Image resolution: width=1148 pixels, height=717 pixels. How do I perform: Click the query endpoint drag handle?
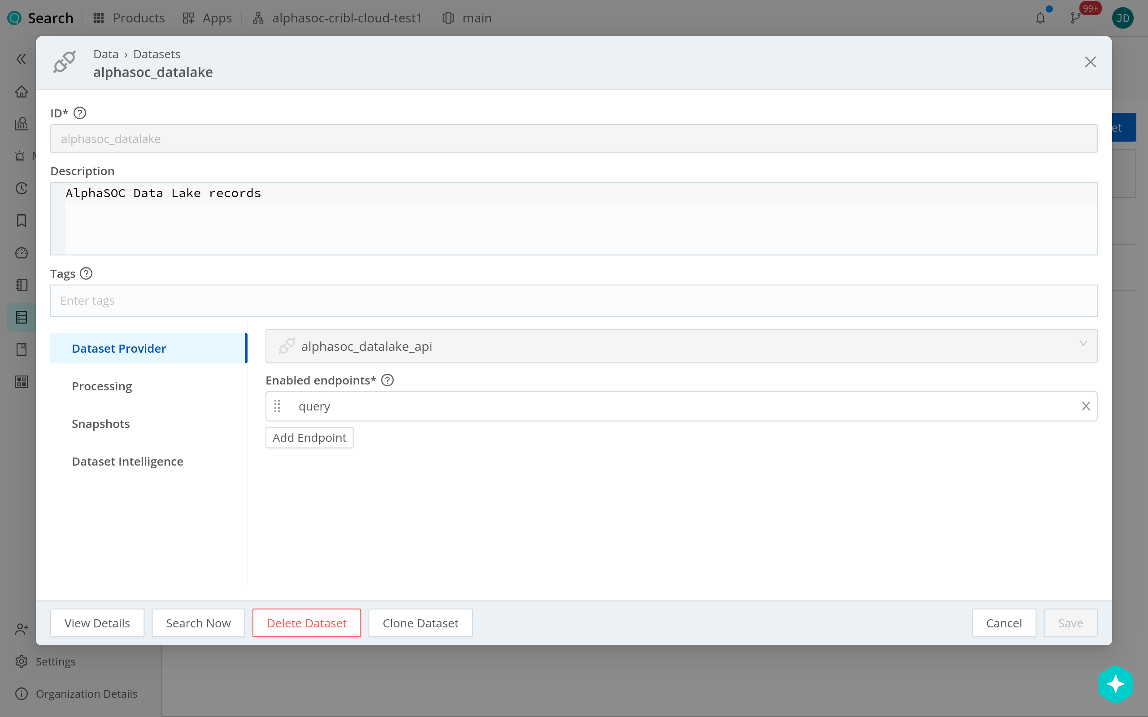[x=278, y=406]
